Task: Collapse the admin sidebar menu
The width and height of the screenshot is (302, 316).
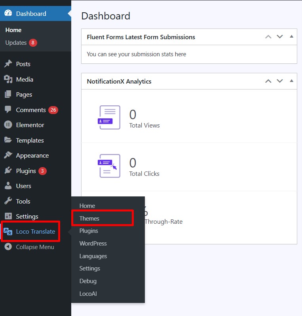Action: [x=30, y=247]
